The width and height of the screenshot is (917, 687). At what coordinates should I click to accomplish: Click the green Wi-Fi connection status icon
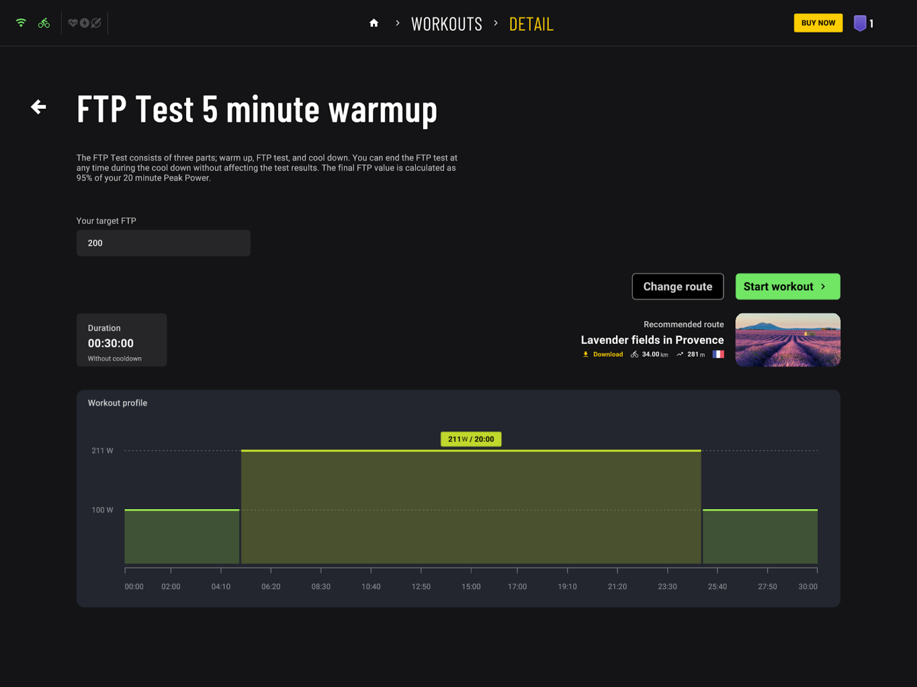coord(21,23)
